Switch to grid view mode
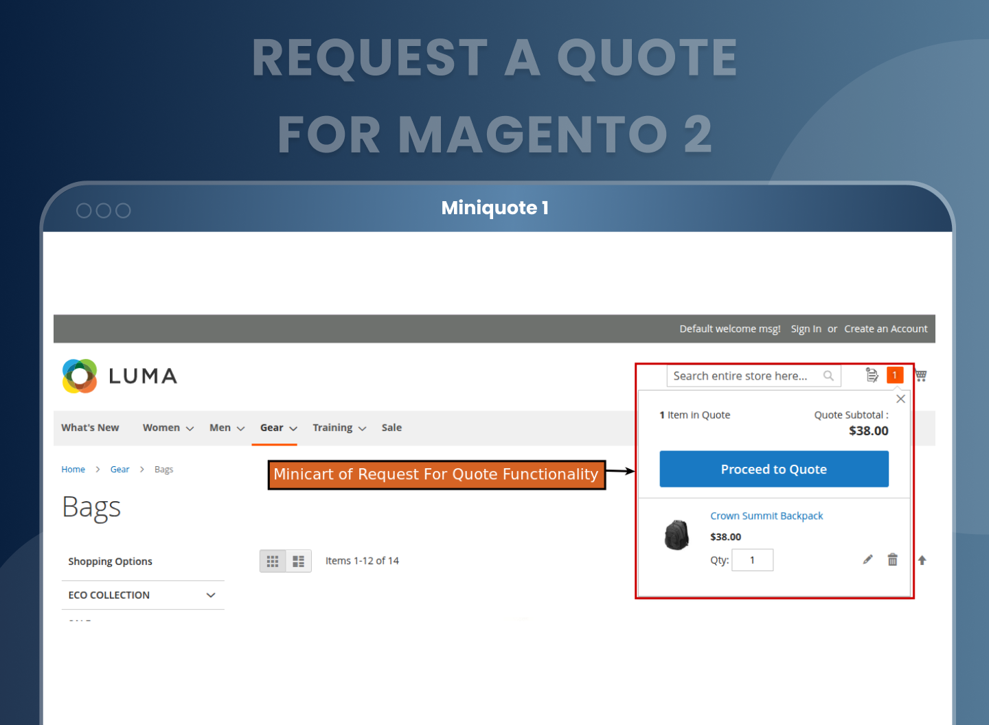This screenshot has width=989, height=725. click(x=273, y=561)
